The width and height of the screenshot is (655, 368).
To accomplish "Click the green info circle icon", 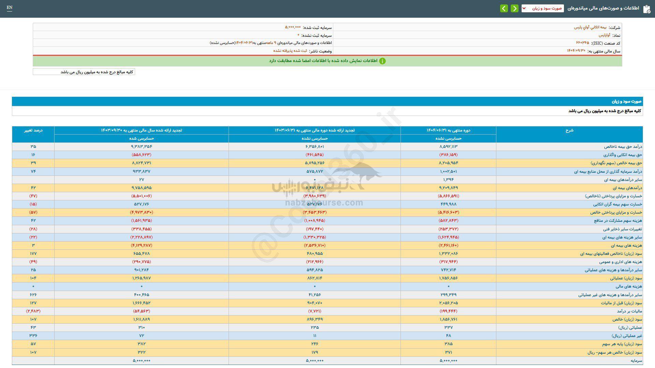I will 382,61.
